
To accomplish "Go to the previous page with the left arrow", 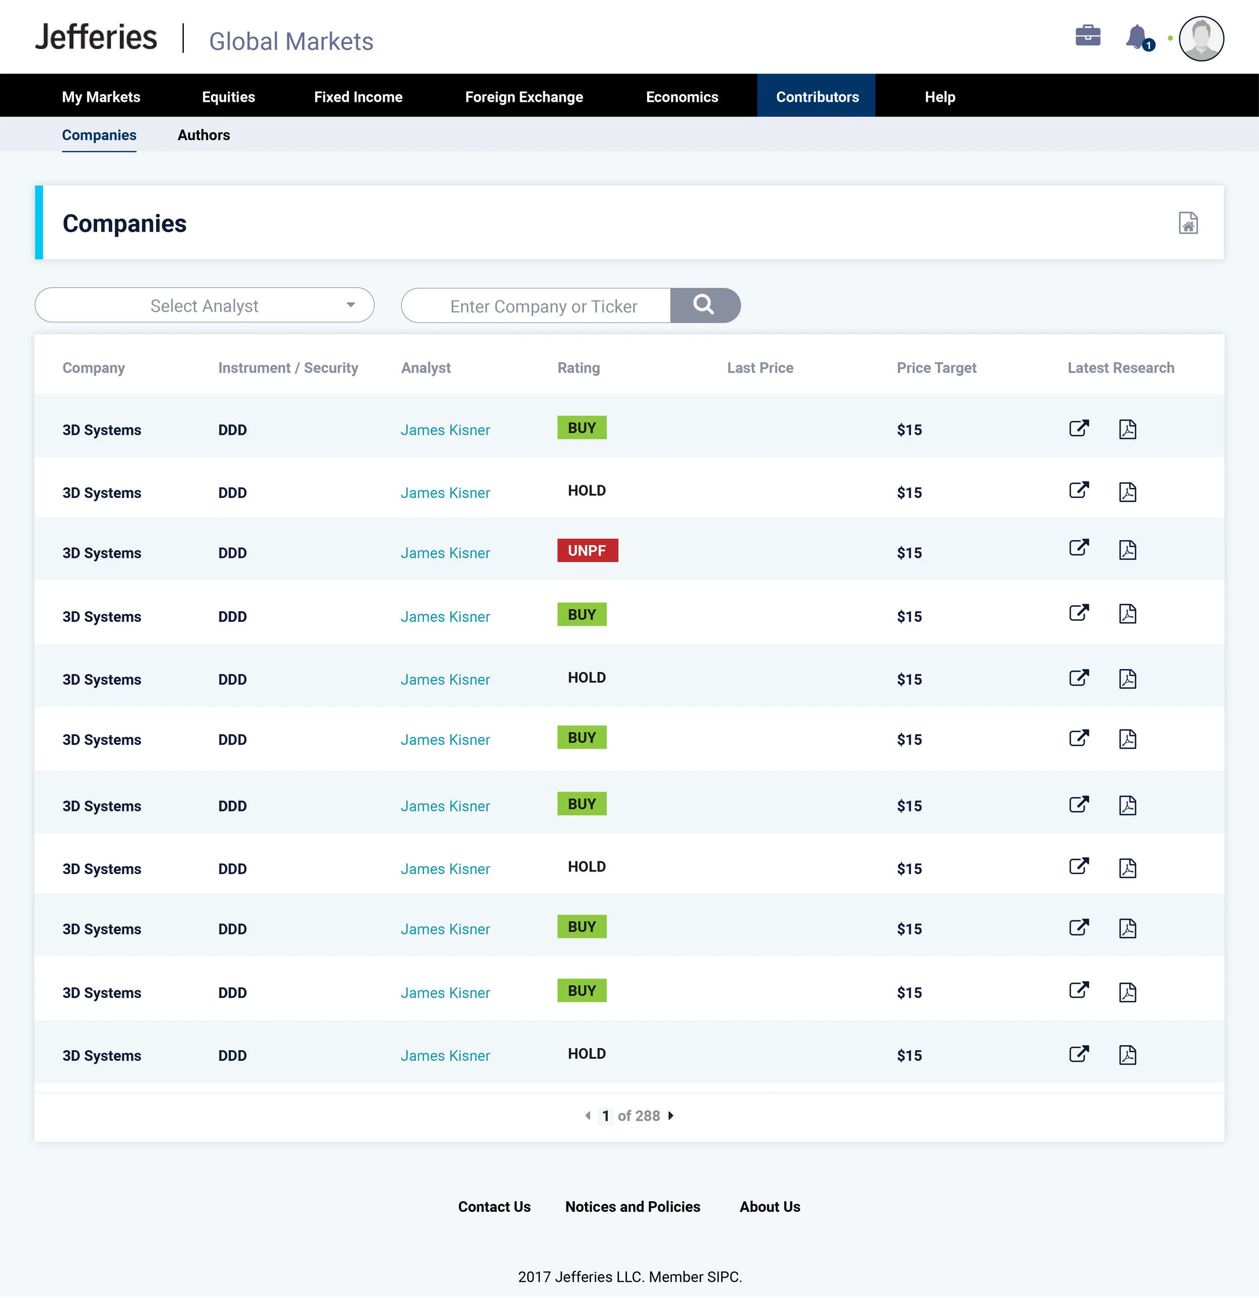I will (587, 1116).
